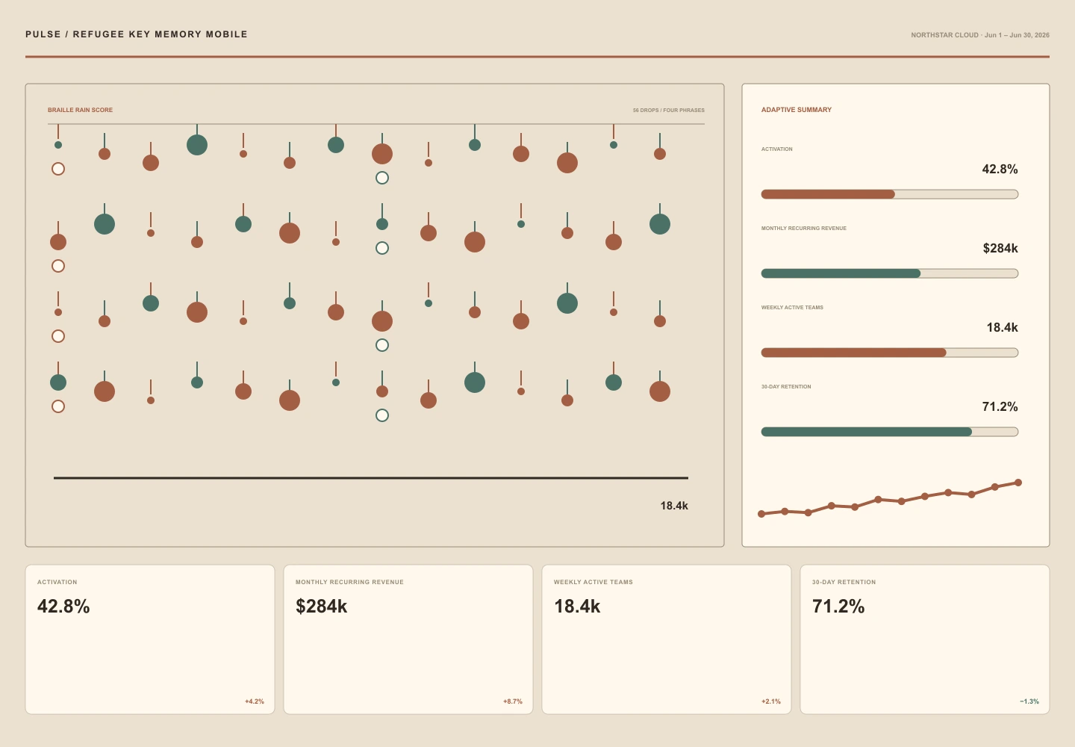1075x747 pixels.
Task: Click the sparkline trend in Adaptive Summary
Action: click(x=890, y=499)
